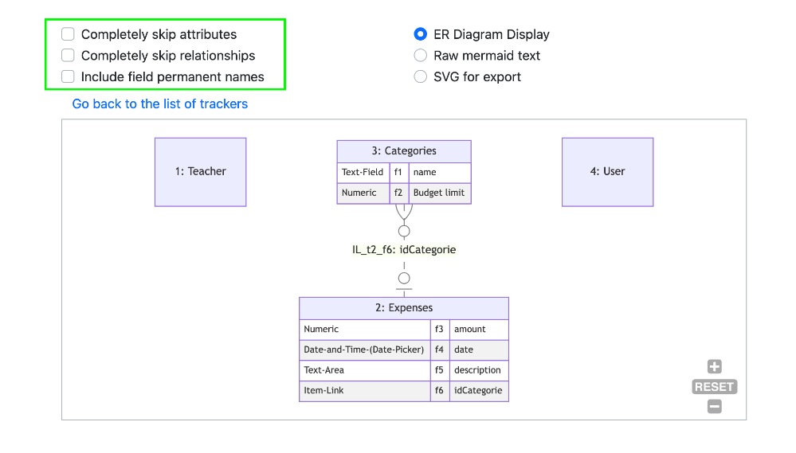Select the 1: Teacher entity box

pos(201,172)
